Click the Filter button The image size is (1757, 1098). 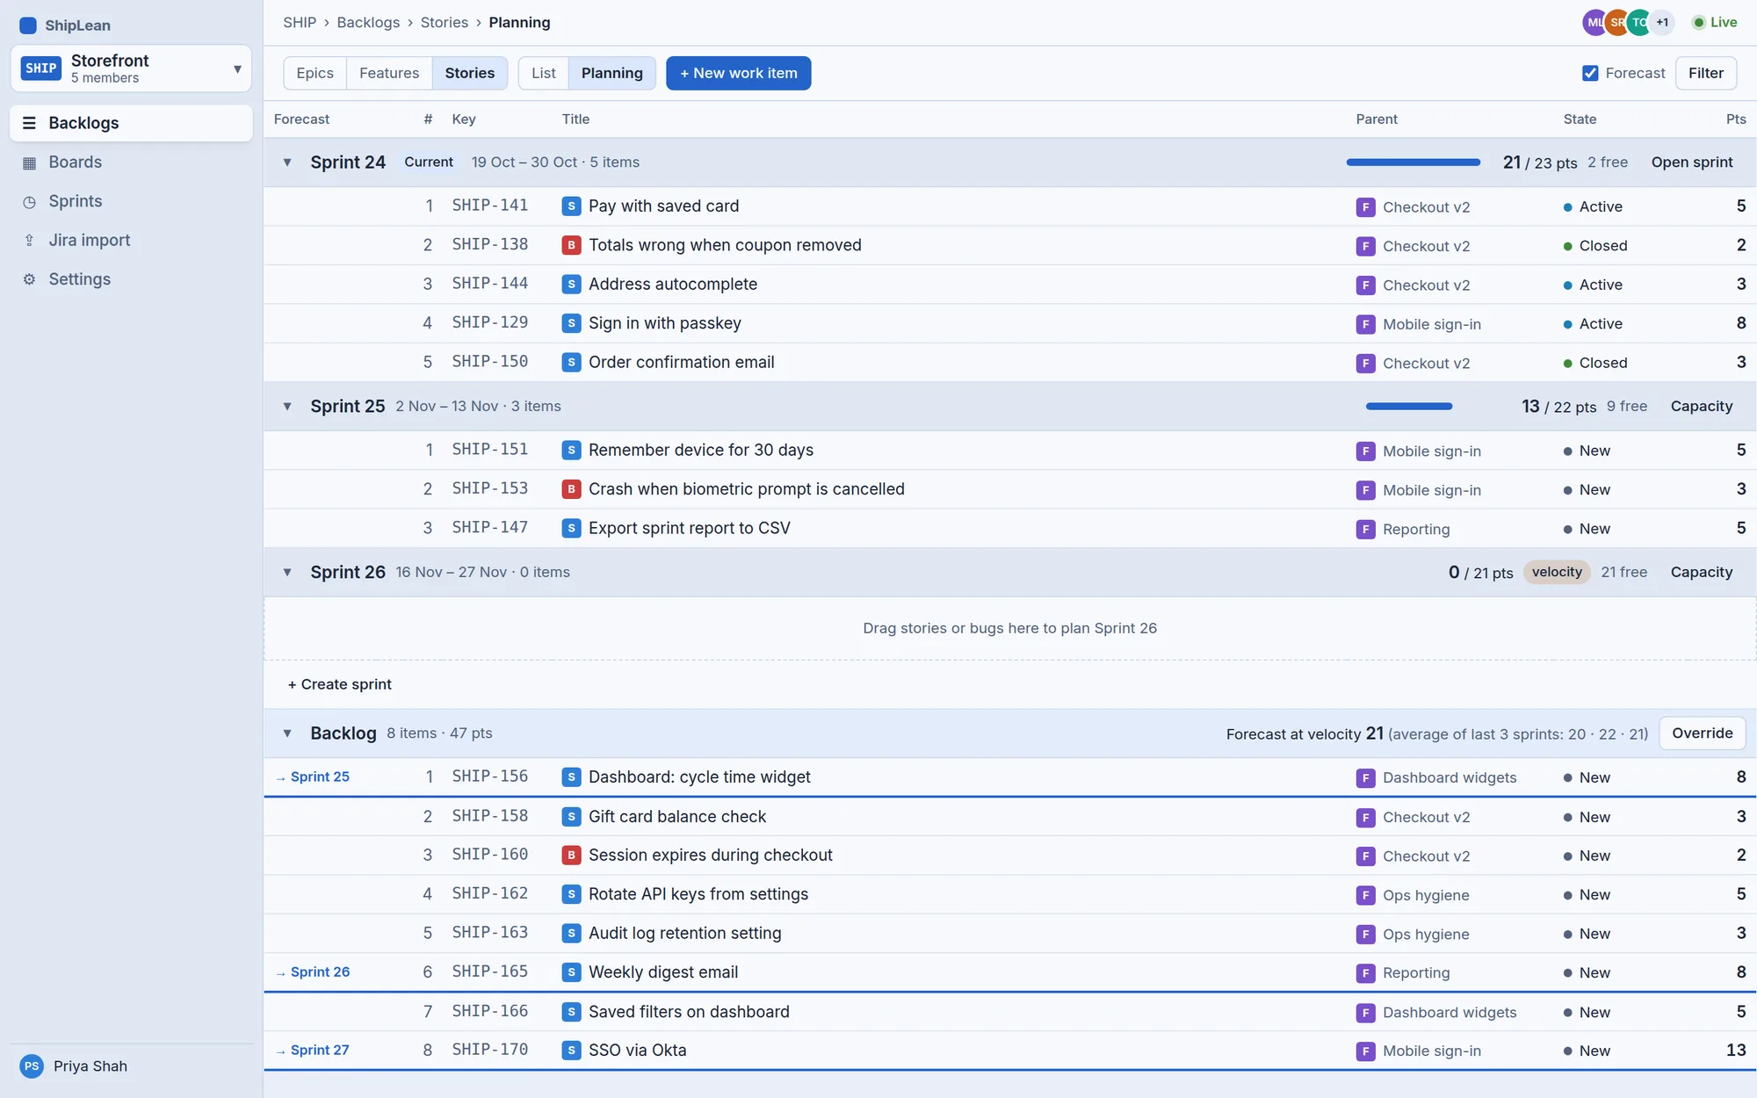(1705, 73)
